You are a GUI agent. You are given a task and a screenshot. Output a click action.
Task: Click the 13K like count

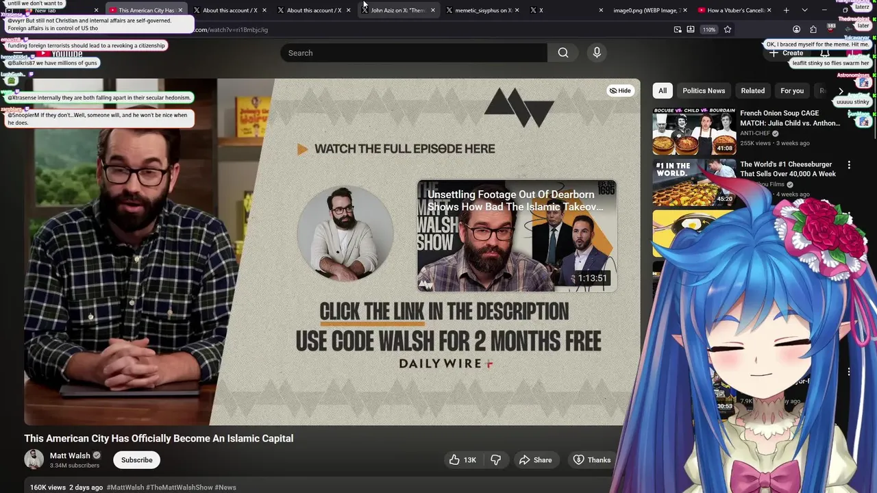(470, 460)
